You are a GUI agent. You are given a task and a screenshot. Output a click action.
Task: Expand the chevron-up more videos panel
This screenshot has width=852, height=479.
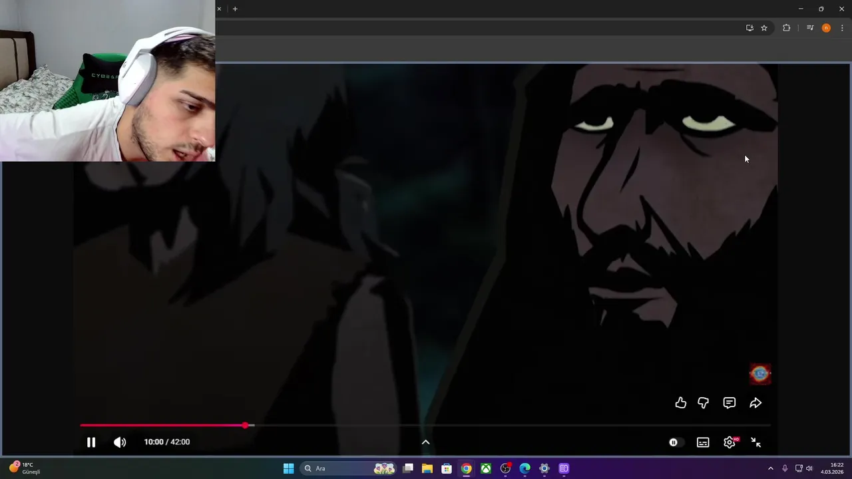(x=425, y=442)
